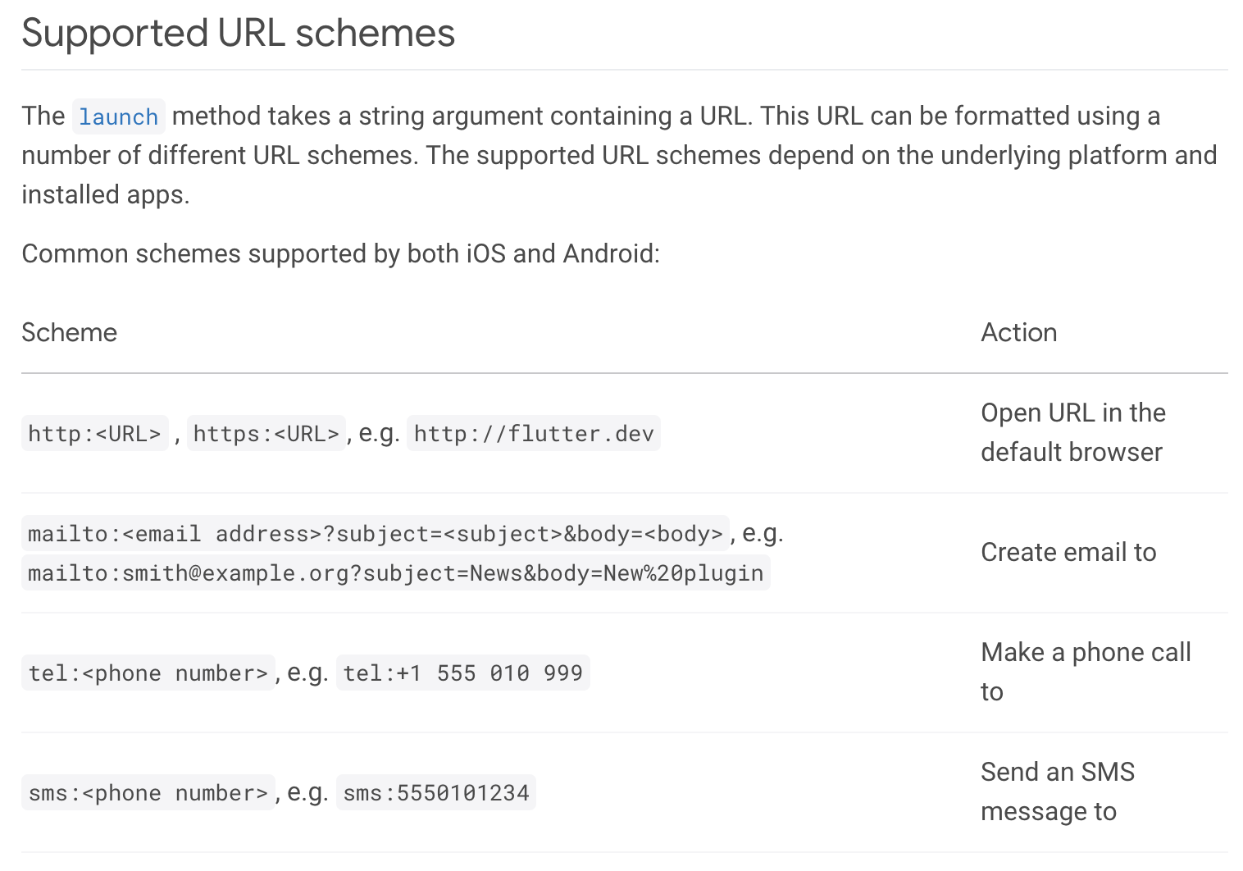The width and height of the screenshot is (1243, 871).
Task: Click the Scheme column header
Action: tap(70, 332)
